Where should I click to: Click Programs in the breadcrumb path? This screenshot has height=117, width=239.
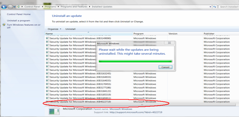51,7
